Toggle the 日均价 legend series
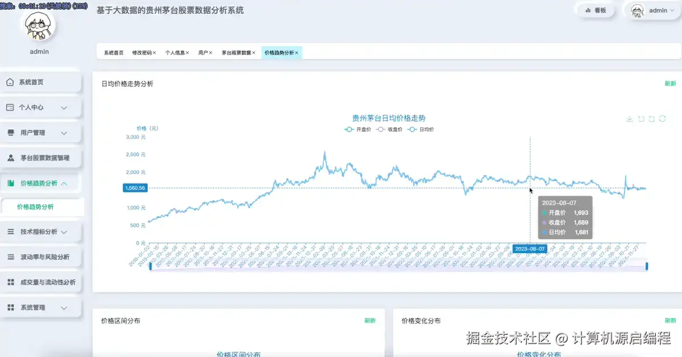This screenshot has height=357, width=682. (x=421, y=129)
